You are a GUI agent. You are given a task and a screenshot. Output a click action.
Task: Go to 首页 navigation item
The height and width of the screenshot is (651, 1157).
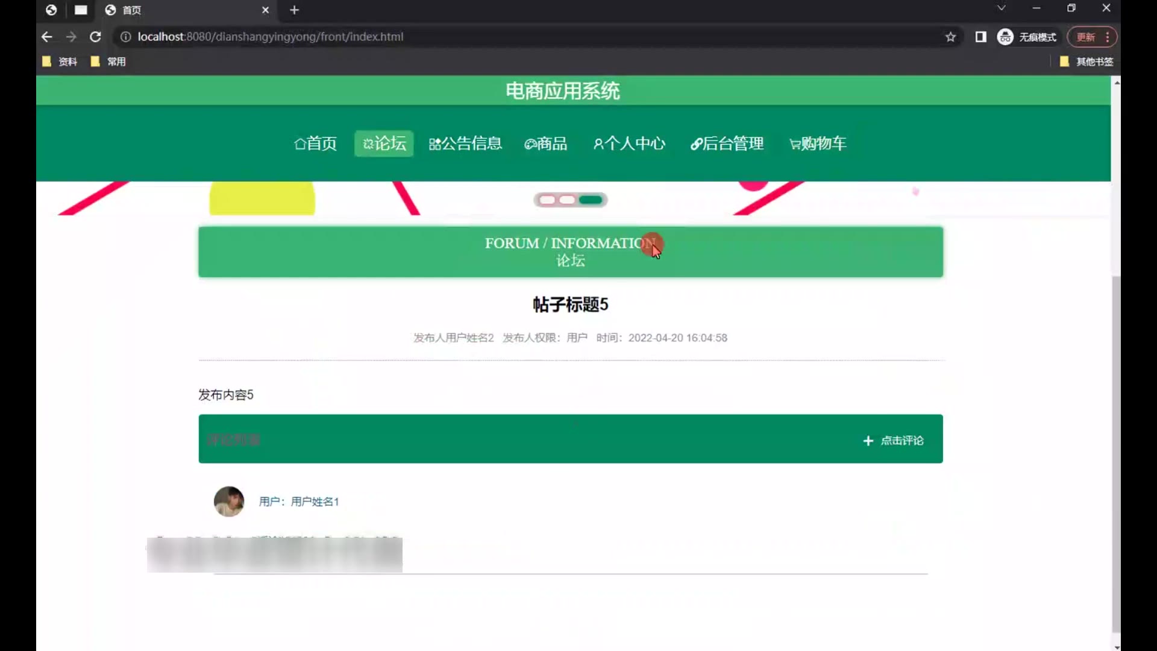[x=315, y=143]
